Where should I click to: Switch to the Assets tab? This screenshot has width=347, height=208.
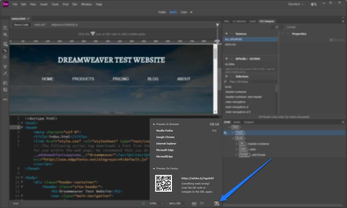(x=237, y=122)
